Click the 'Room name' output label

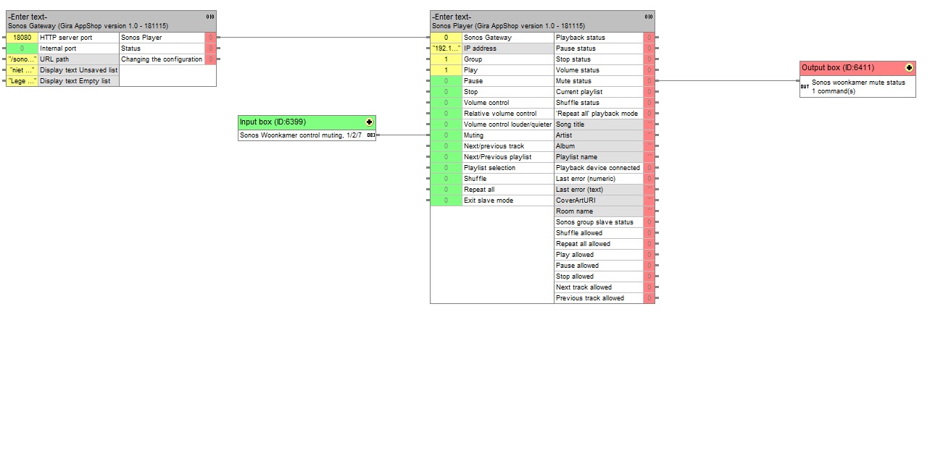coord(574,211)
